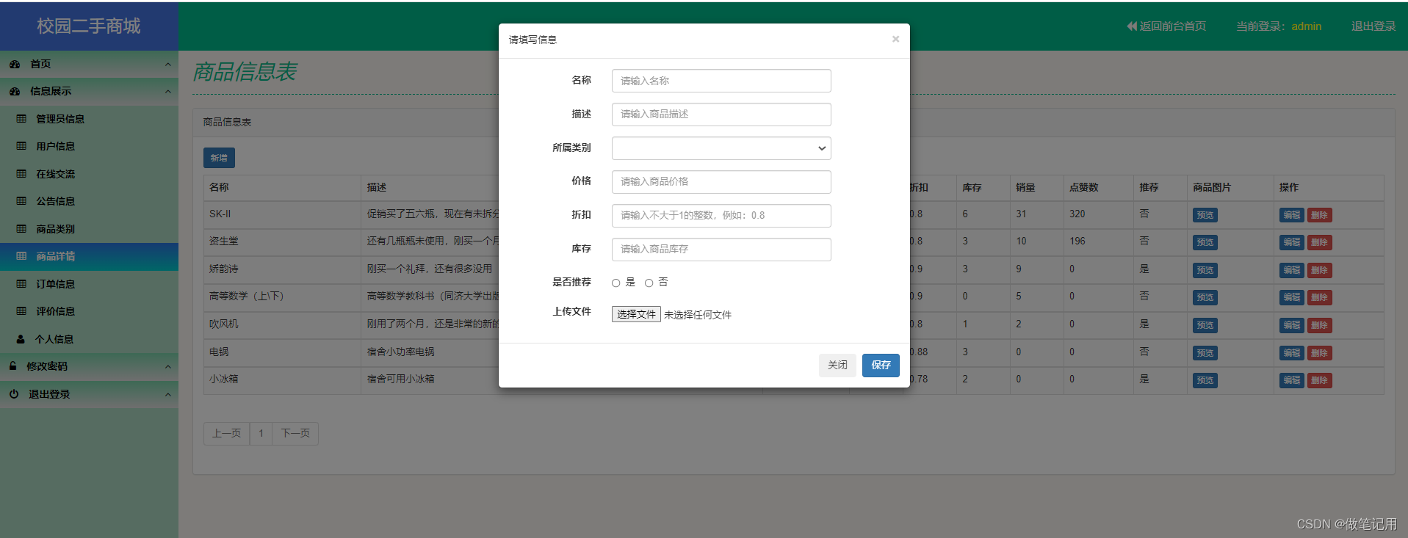This screenshot has width=1408, height=538.
Task: Open 评价信息 in the sidebar
Action: 56,311
